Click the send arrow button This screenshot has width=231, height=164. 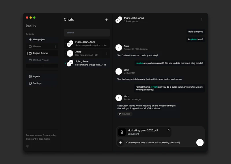200,142
